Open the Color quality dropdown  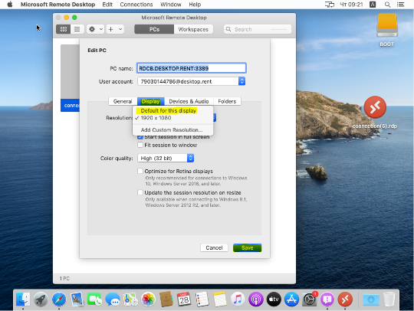click(166, 158)
